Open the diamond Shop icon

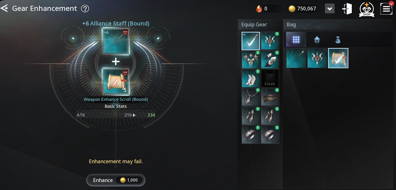[x=366, y=9]
